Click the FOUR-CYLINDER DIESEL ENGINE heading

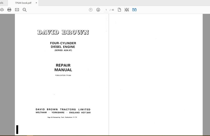pos(63,45)
